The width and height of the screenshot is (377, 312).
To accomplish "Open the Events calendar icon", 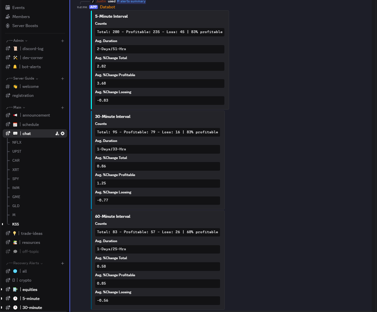I will click(8, 7).
